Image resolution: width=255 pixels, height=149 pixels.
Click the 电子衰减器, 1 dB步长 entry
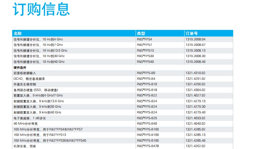tap(30, 118)
